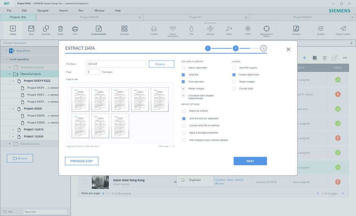Screen dimensions: 356x216
Task: Check Apply lineweight properties option
Action: [184, 133]
